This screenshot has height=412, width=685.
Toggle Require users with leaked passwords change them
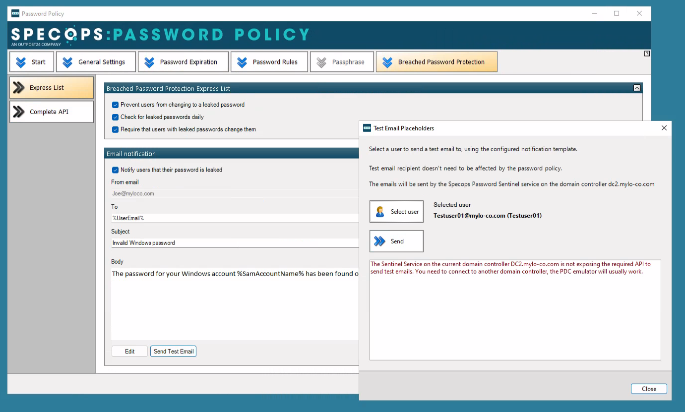(115, 129)
